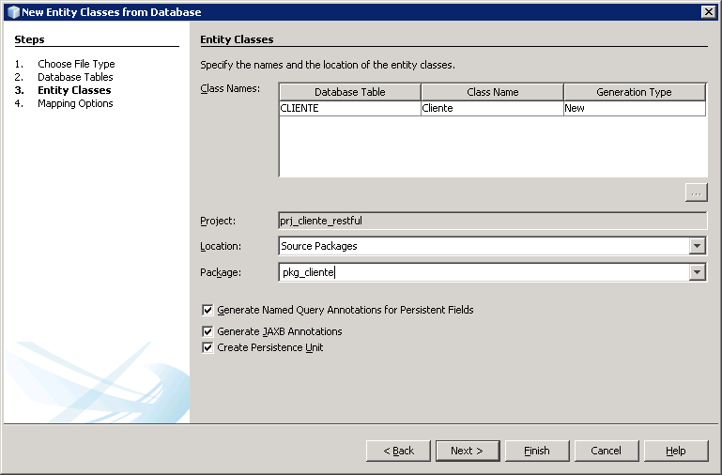Screen dimensions: 722x475
Task: Click the NetBeans cube icon in title bar
Action: click(x=12, y=12)
